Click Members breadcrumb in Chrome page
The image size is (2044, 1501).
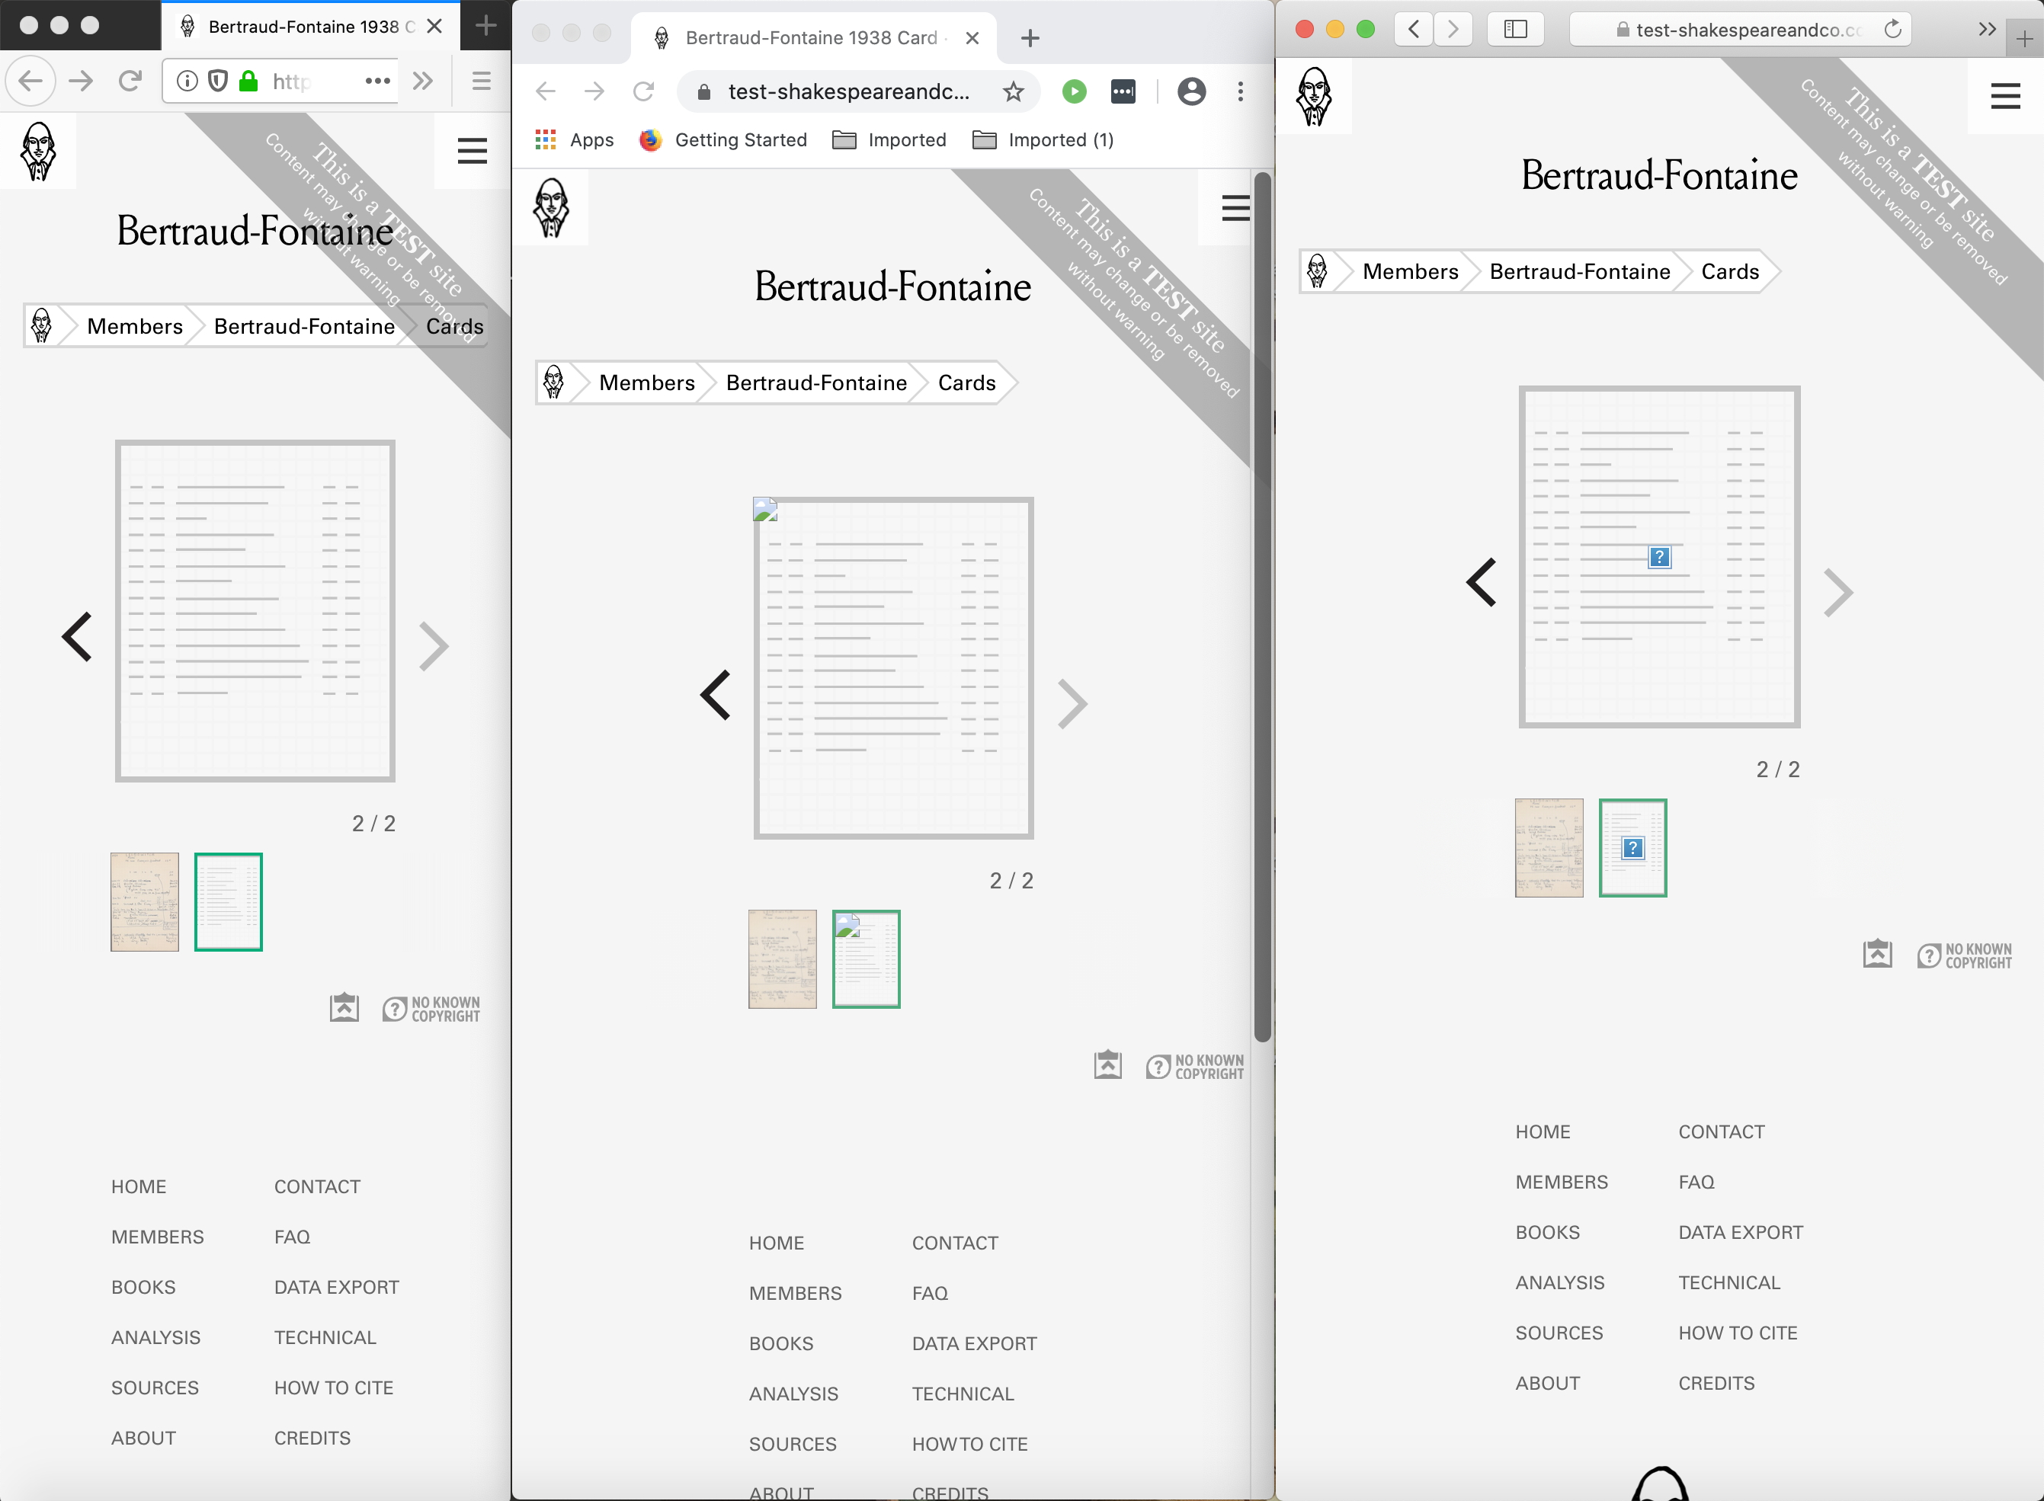646,382
